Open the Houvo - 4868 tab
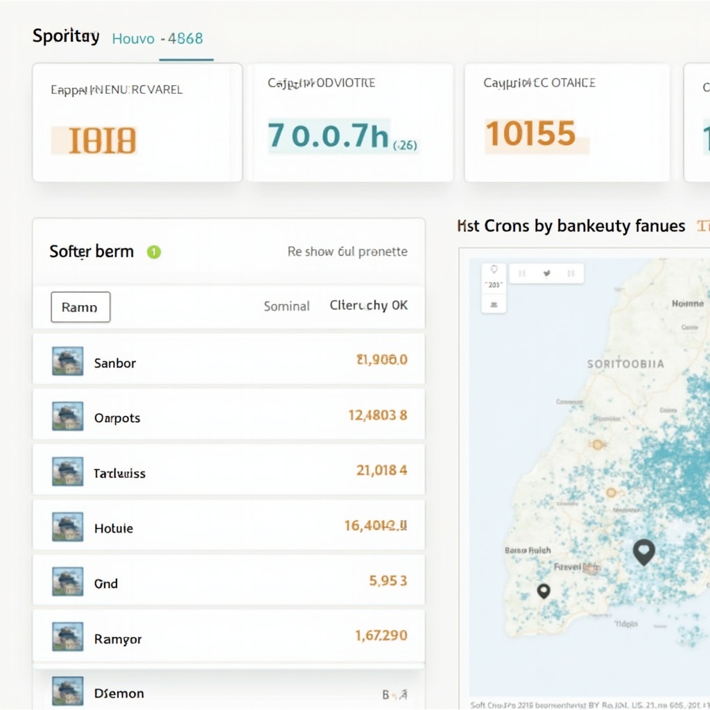 [x=157, y=38]
